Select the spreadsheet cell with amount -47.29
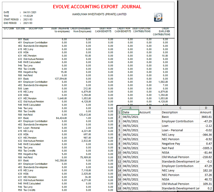Viewport: 214px width, 192px height. (206, 121)
